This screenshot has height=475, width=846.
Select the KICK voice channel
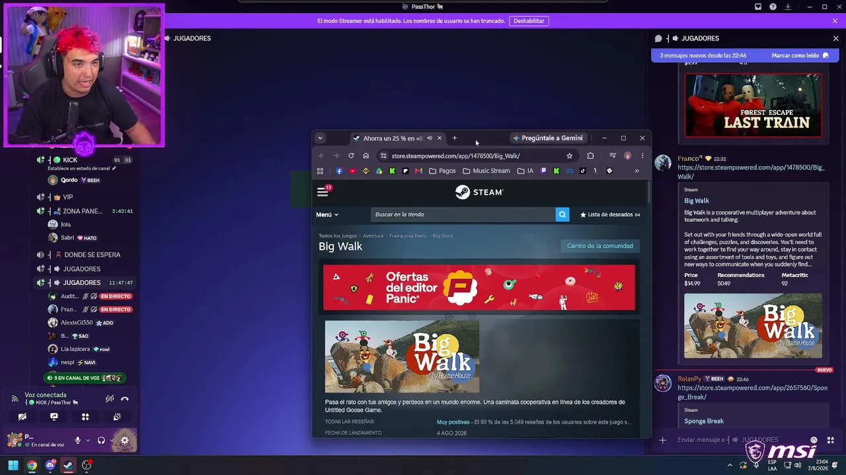click(86, 160)
